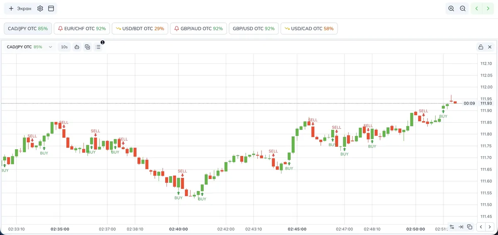Screen dimensions: 498x235
Task: Open the robot icon in chart toolbar
Action: (x=77, y=47)
